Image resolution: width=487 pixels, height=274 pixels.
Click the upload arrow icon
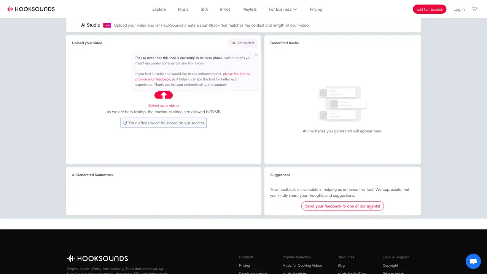(x=164, y=95)
